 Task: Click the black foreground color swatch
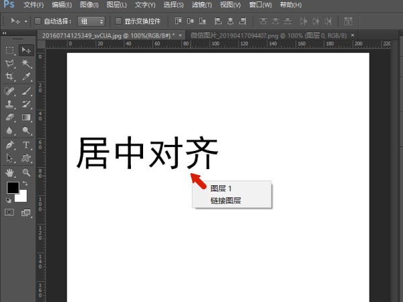click(x=12, y=188)
